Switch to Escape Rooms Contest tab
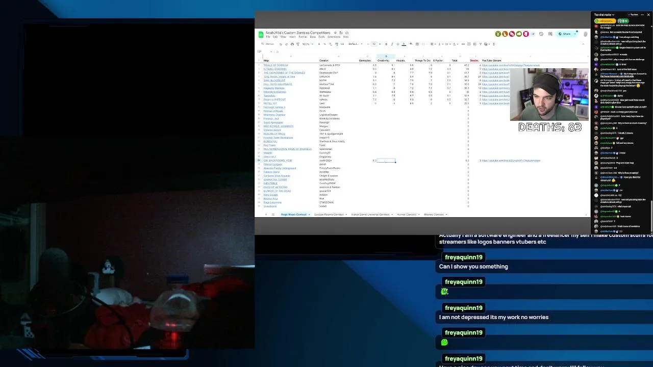The height and width of the screenshot is (367, 653). (x=329, y=214)
